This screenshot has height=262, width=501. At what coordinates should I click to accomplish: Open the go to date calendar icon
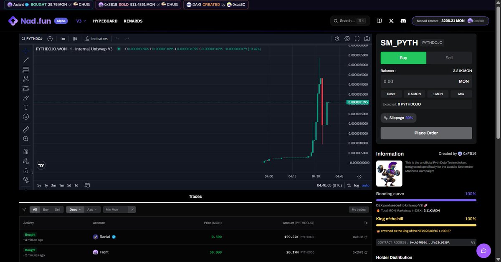[x=87, y=185]
